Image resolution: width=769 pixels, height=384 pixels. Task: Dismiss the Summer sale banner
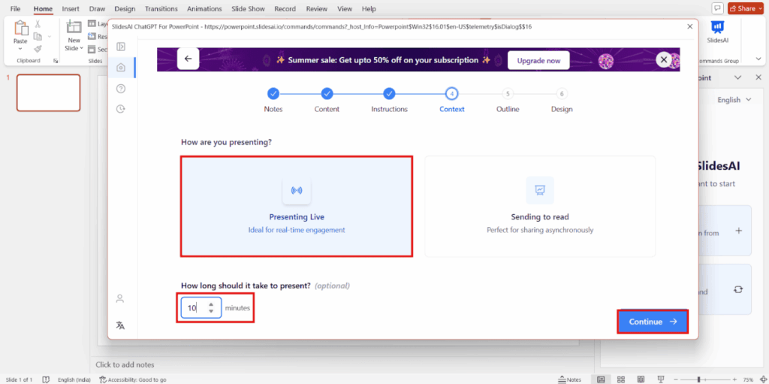click(663, 59)
